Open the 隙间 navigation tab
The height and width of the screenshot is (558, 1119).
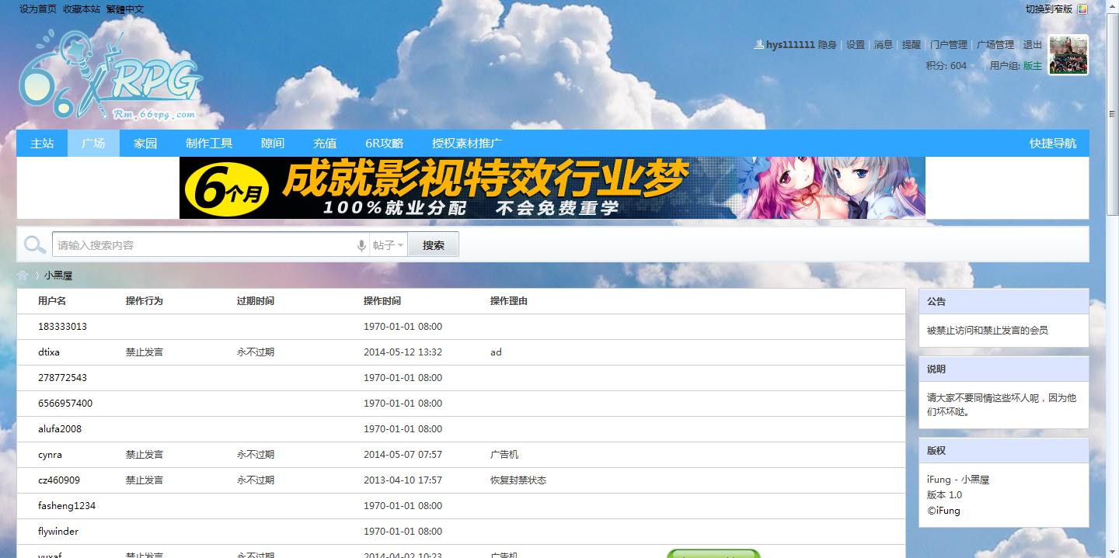pos(273,144)
